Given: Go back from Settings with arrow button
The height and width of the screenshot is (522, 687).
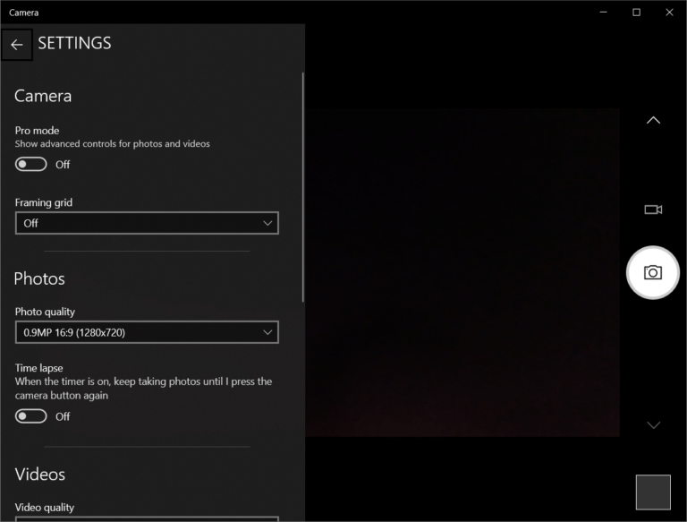Looking at the screenshot, I should pyautogui.click(x=17, y=44).
